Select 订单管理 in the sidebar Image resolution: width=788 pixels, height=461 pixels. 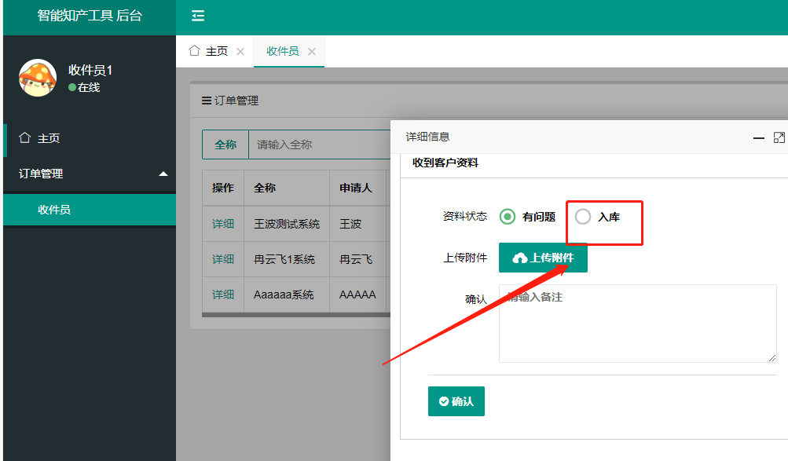click(90, 174)
